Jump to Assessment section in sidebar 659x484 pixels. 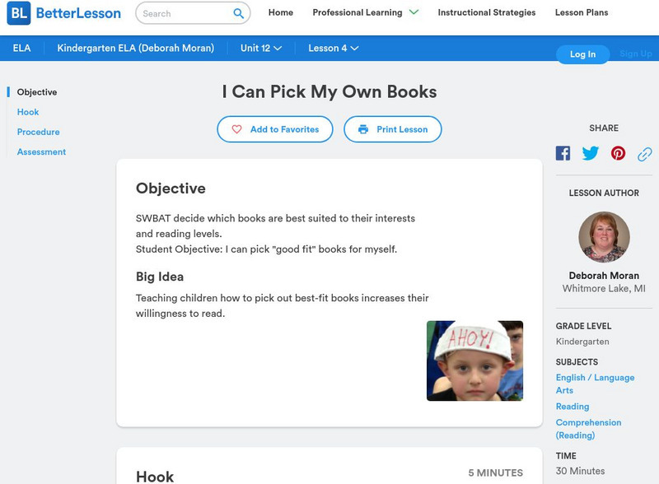(41, 152)
